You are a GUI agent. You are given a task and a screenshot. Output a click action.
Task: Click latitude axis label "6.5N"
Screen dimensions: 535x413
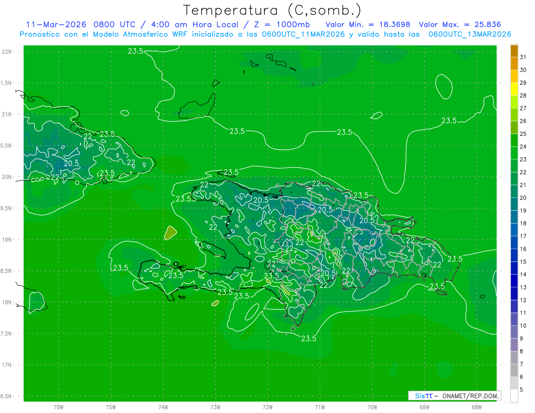click(x=7, y=396)
